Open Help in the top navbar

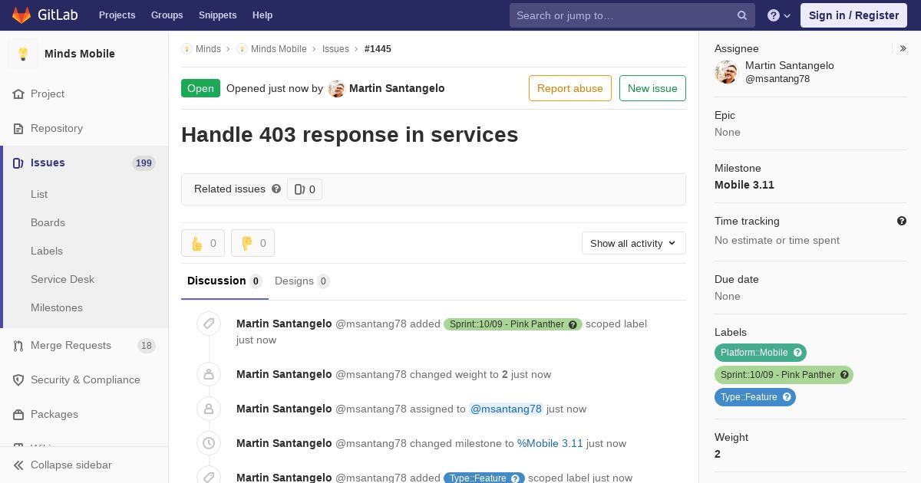click(x=262, y=15)
